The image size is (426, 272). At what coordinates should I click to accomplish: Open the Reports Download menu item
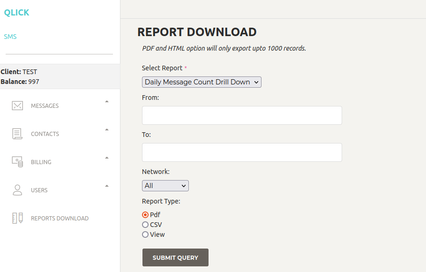60,218
